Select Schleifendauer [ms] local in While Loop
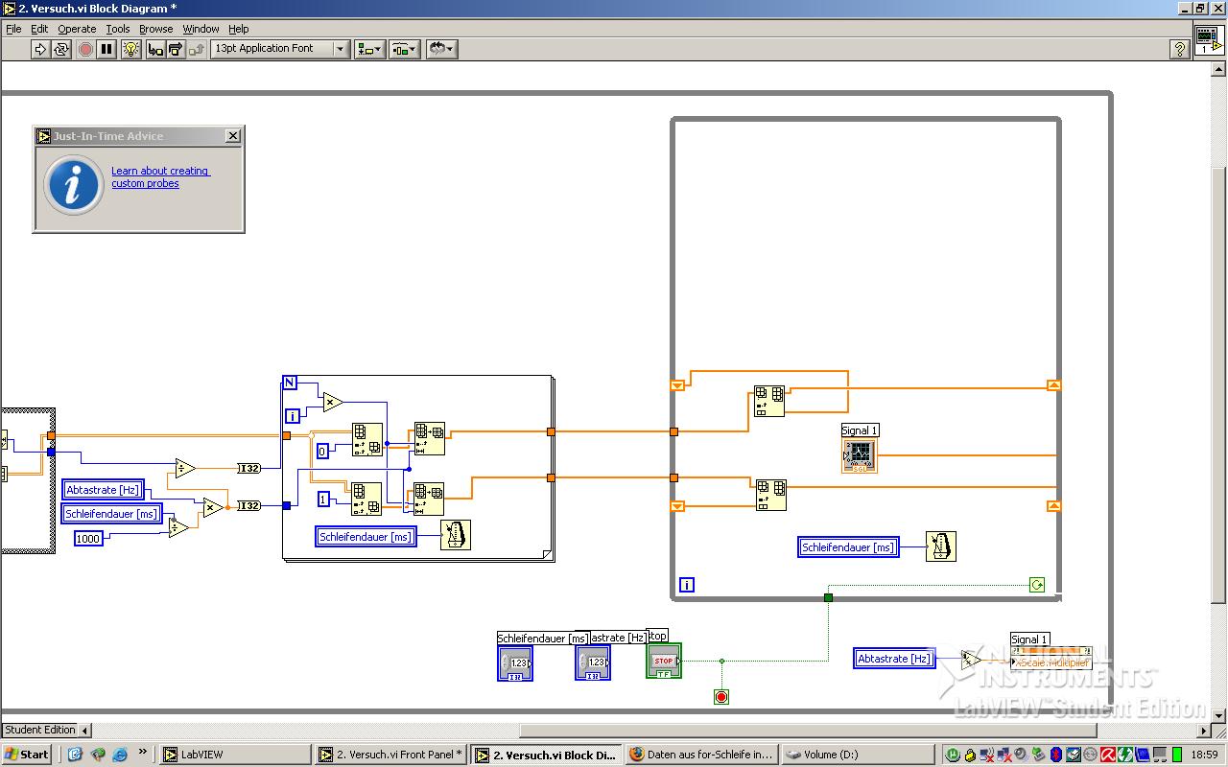This screenshot has width=1228, height=767. [x=849, y=547]
